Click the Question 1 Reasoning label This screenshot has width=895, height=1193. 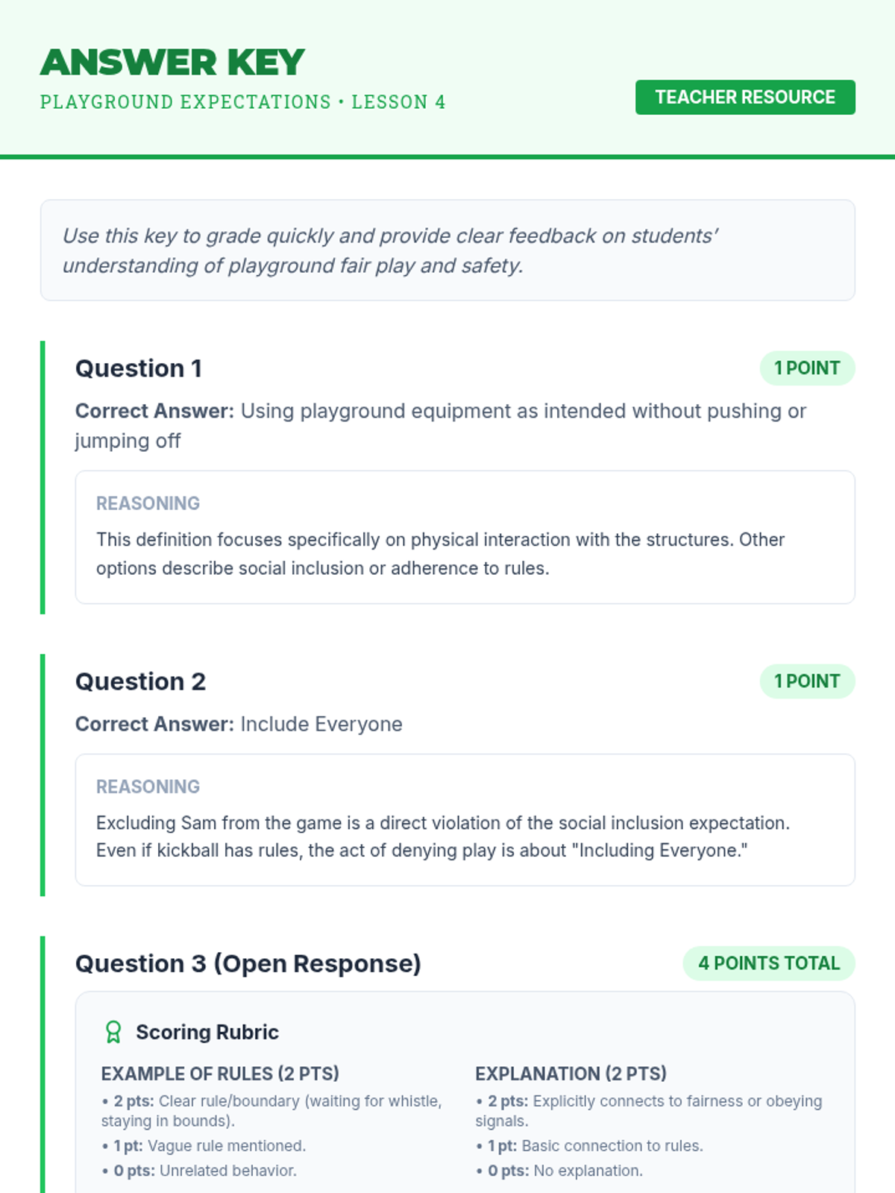coord(148,503)
